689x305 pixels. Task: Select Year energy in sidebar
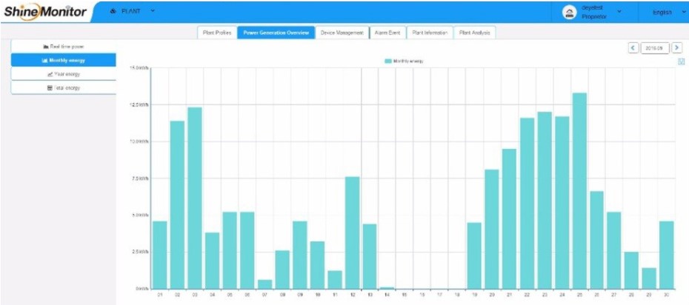(x=64, y=74)
